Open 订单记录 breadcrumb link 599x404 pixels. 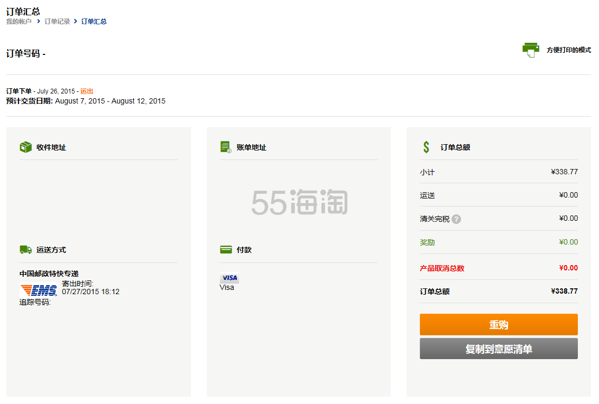click(x=57, y=22)
